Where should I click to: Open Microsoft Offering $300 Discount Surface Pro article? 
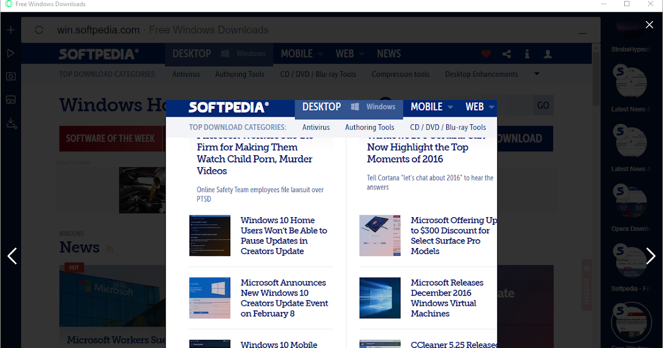[454, 236]
